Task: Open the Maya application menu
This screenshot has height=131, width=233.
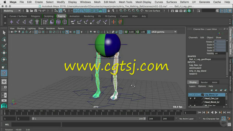Action: click(x=13, y=2)
